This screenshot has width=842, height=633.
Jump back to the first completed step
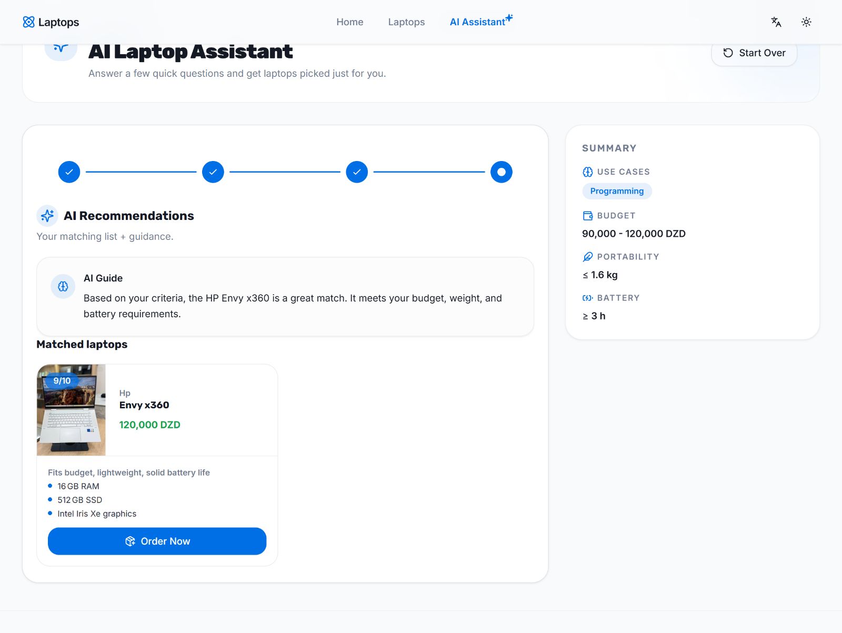(69, 172)
